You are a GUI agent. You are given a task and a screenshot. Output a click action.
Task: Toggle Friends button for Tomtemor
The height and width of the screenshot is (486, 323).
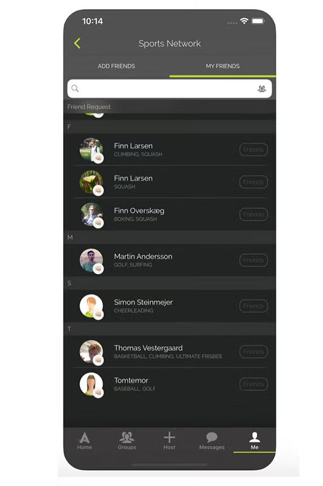click(x=253, y=384)
